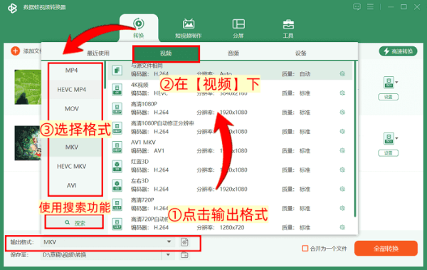Screen dimensions: 427x270
Task: Open gear settings for last 1280x720 preset
Action: point(342,227)
